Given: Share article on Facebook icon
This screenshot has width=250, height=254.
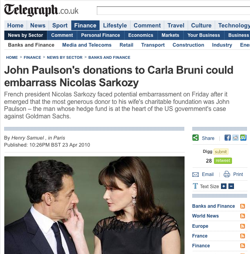Looking at the screenshot, I should [228, 138].
